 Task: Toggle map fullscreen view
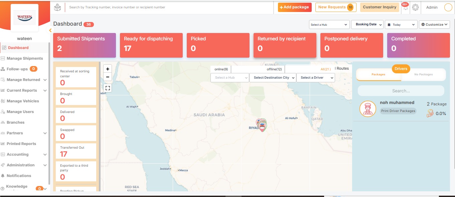click(x=108, y=88)
